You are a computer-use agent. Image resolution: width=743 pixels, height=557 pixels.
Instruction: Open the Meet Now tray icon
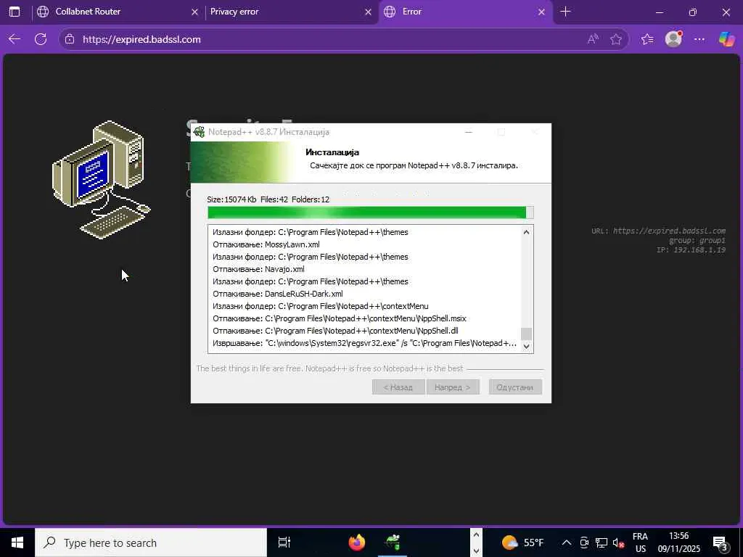[x=584, y=542]
